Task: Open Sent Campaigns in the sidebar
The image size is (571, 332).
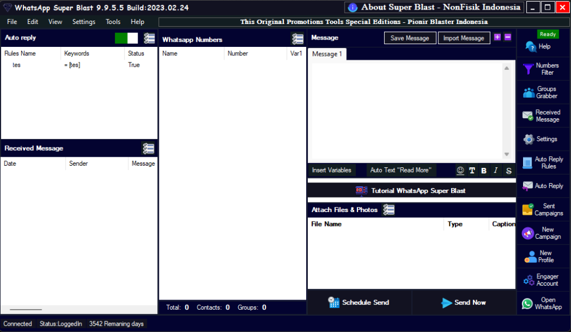Action: tap(544, 209)
